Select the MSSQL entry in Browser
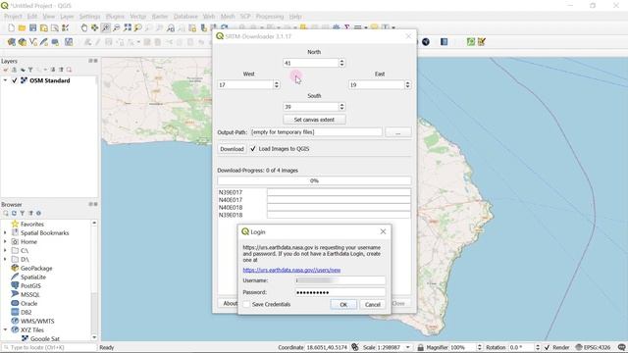The width and height of the screenshot is (628, 353). point(29,294)
